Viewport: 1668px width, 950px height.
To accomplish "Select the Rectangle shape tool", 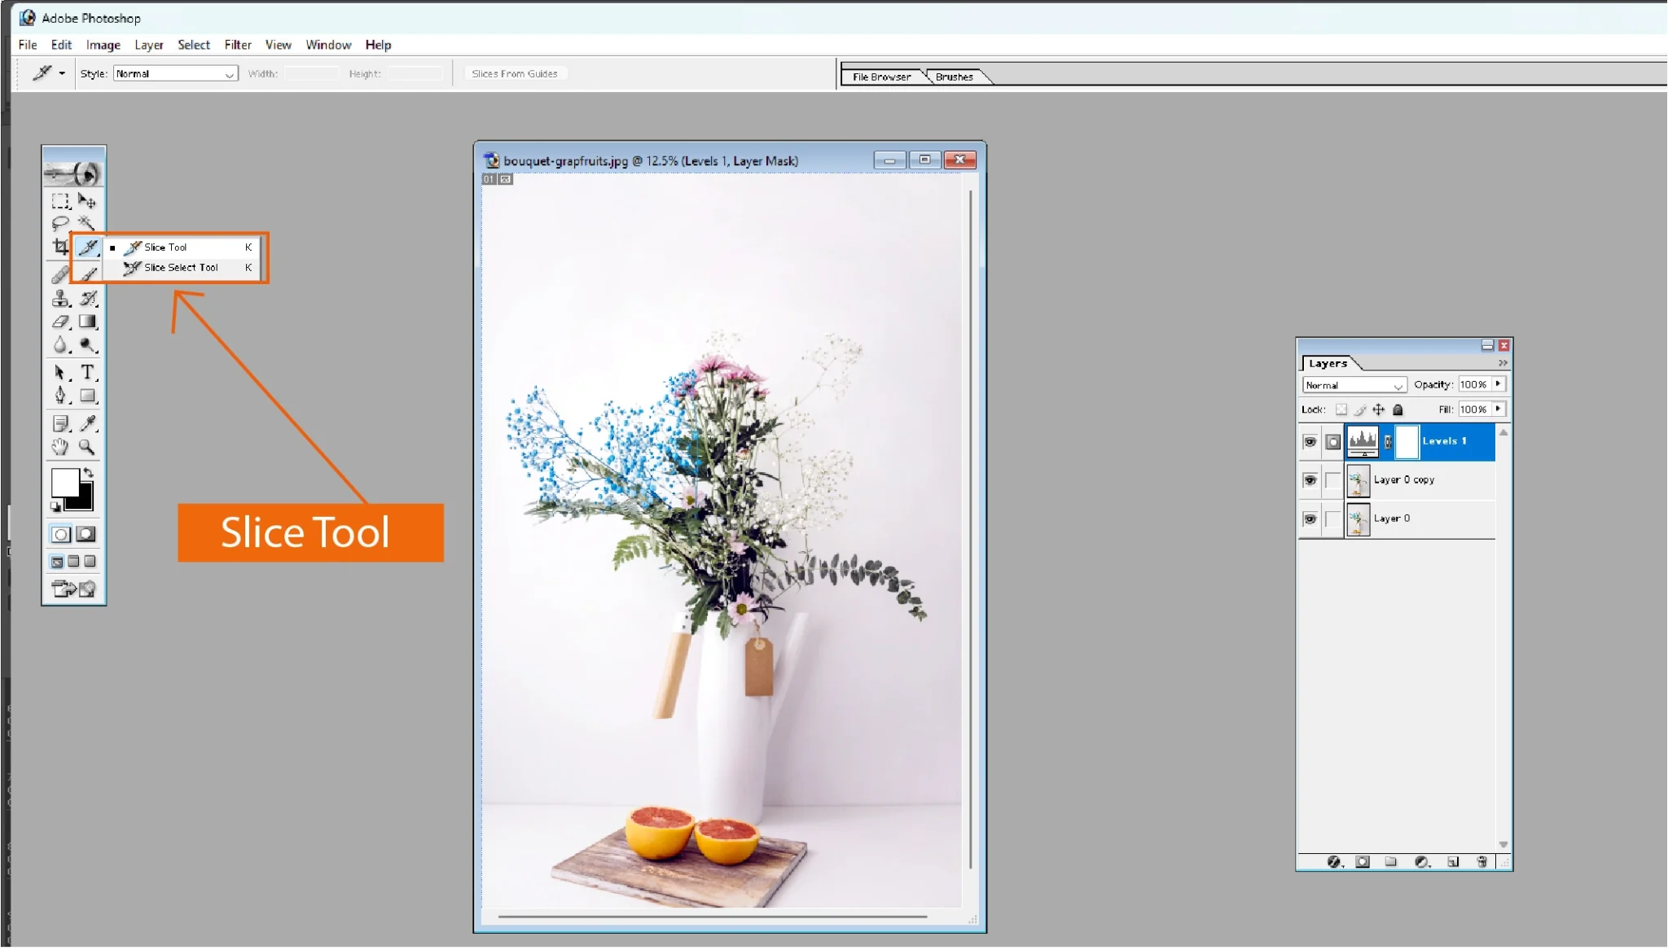I will coord(87,396).
